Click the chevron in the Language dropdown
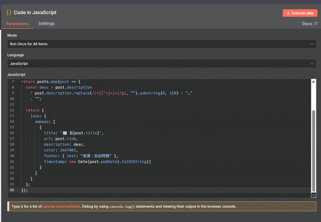The image size is (321, 222). [x=312, y=63]
